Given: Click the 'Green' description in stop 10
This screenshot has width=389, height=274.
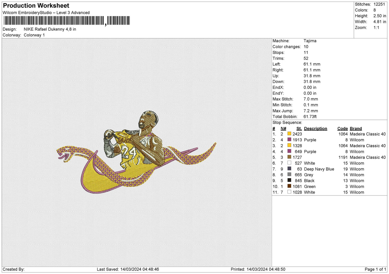Looking at the screenshot, I should (310, 186).
